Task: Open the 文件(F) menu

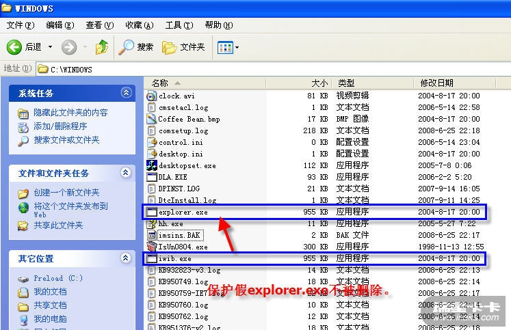Action: point(21,25)
